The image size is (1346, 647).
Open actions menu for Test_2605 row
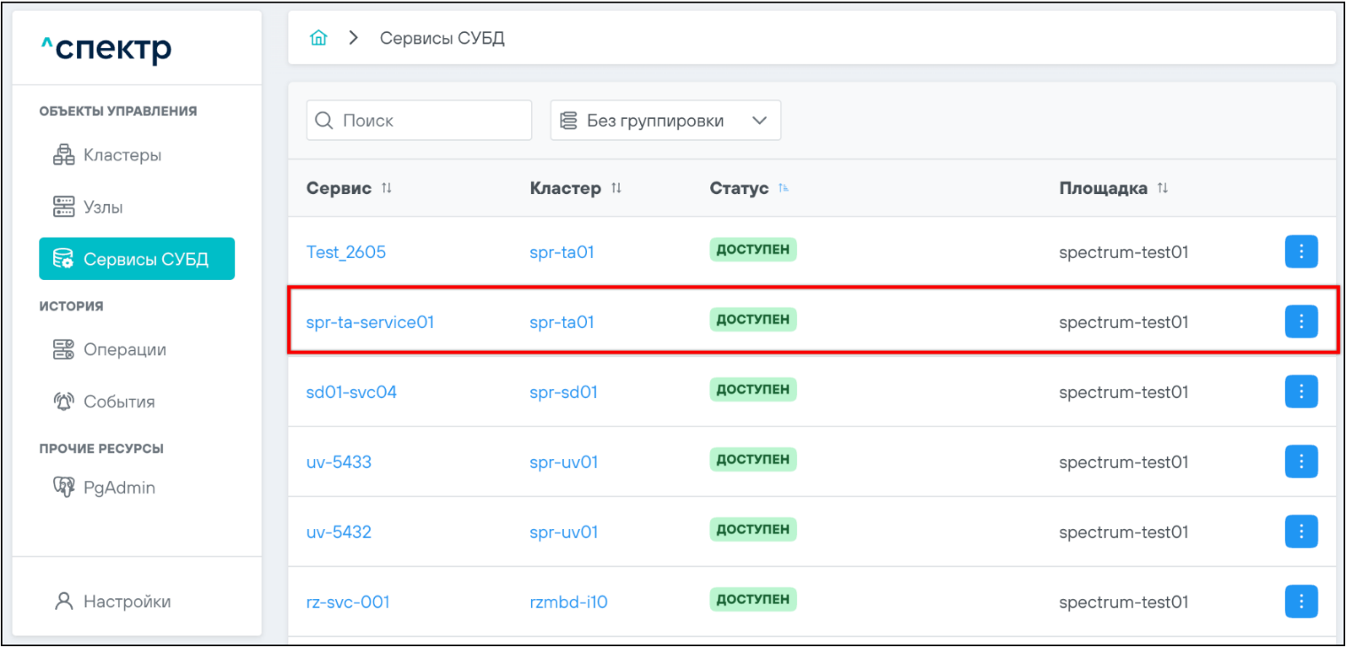pos(1301,252)
